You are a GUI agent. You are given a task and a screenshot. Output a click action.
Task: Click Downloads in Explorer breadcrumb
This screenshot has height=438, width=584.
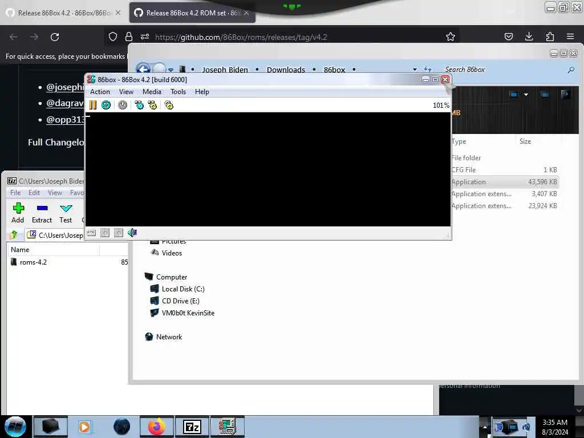click(x=286, y=70)
